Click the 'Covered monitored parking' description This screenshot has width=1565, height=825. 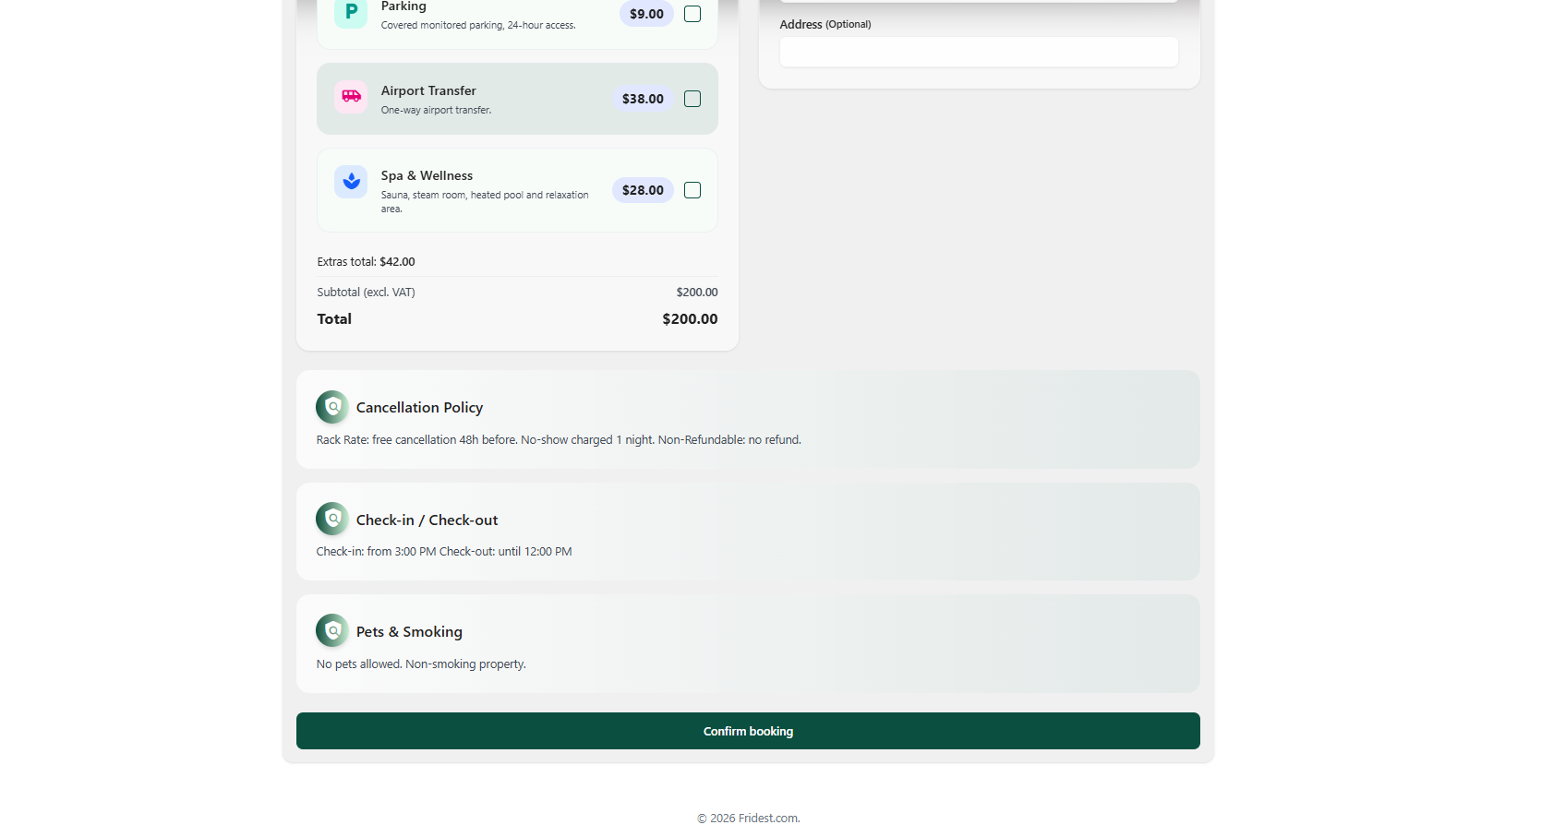point(478,26)
